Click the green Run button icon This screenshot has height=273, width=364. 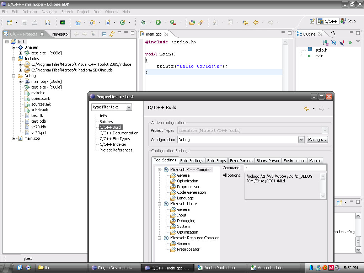158,22
